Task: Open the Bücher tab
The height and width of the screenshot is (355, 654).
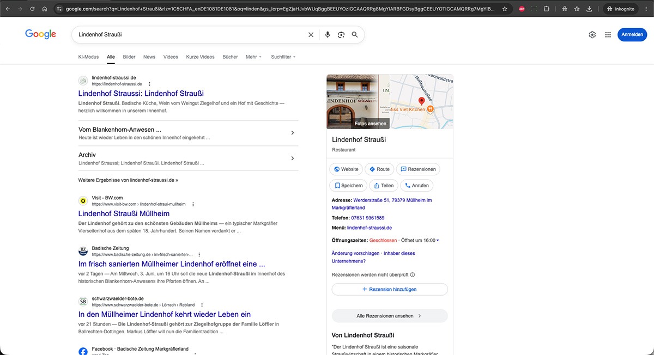Action: [x=230, y=57]
